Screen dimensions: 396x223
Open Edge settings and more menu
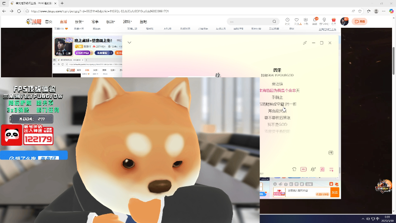coord(384,11)
